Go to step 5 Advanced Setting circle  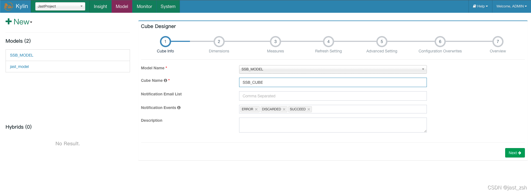382,42
